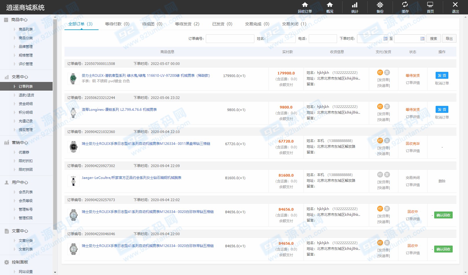Click 发 icon for order 200904220257073
This screenshot has height=275, width=468.
point(387,209)
